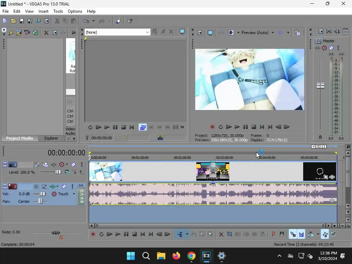Mute audio track 2

[x=64, y=187]
